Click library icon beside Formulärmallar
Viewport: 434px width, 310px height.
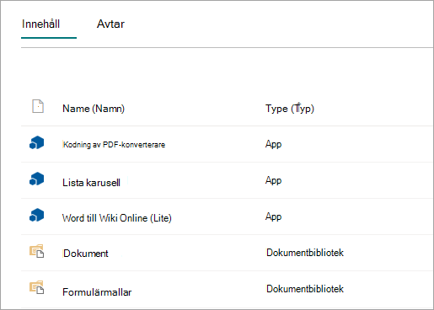(37, 287)
